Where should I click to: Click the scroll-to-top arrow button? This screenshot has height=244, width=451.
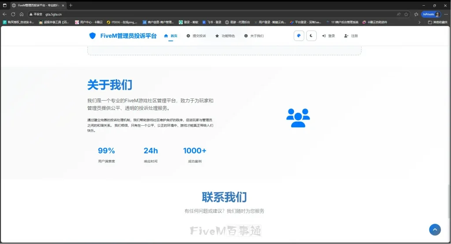point(435,229)
